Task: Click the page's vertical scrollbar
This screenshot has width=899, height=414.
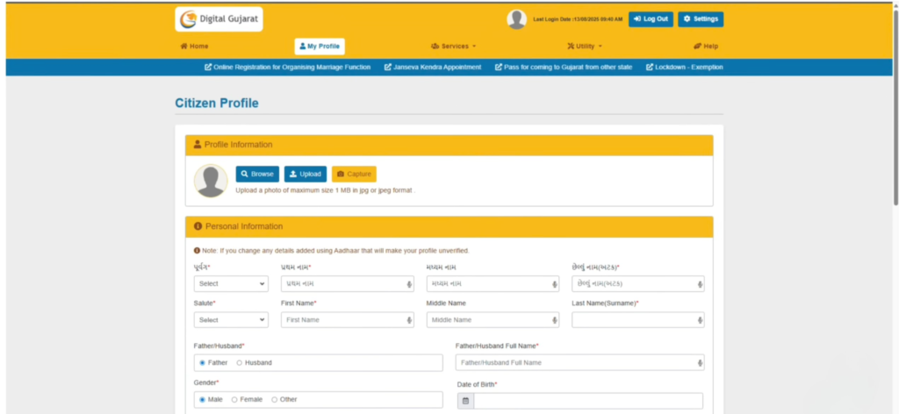Action: click(895, 132)
